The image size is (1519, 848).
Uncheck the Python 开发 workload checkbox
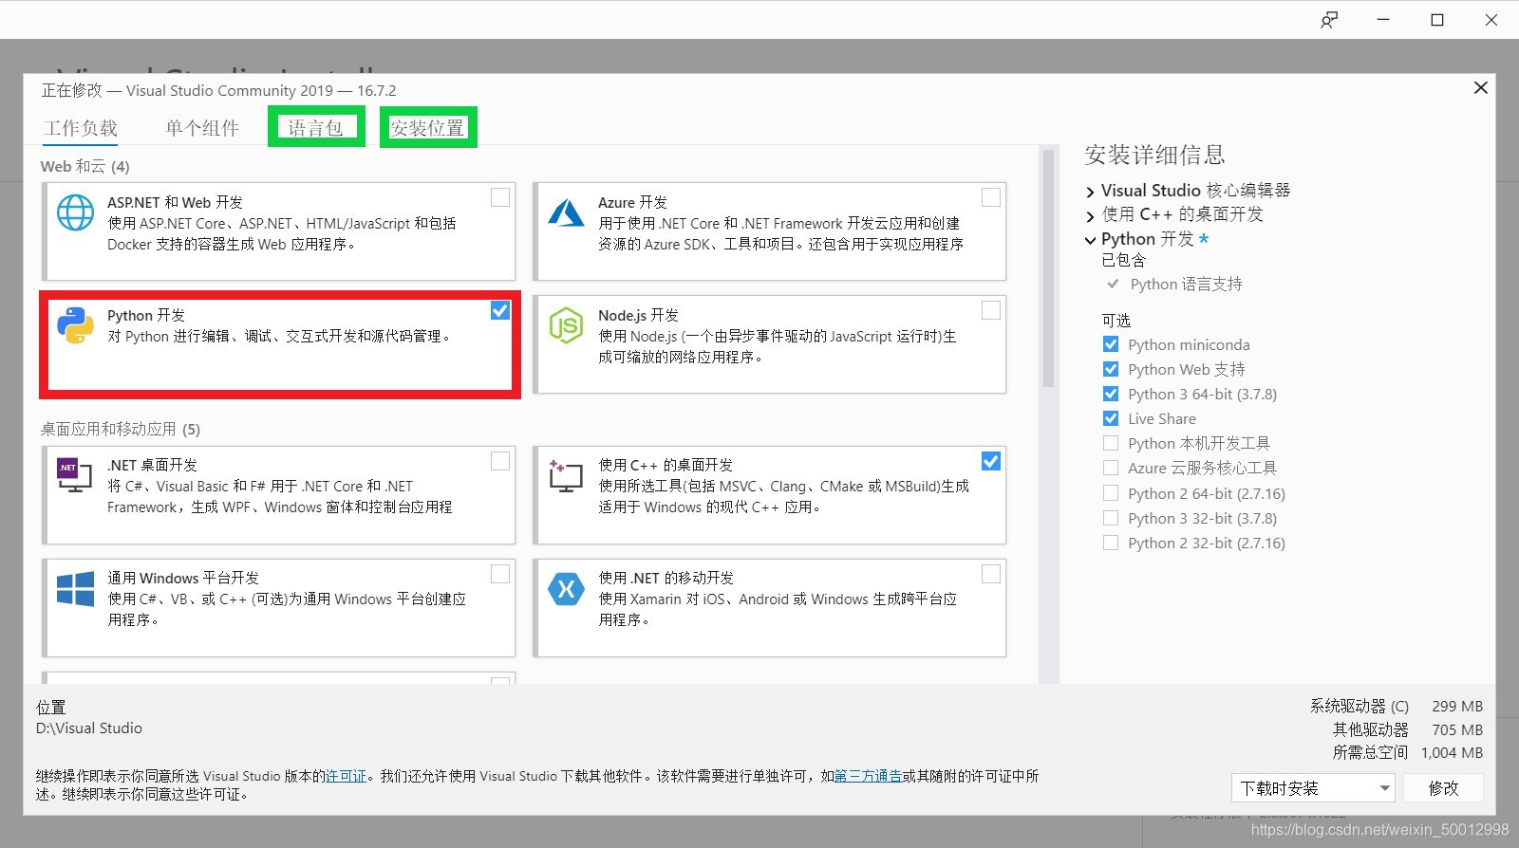coord(500,310)
